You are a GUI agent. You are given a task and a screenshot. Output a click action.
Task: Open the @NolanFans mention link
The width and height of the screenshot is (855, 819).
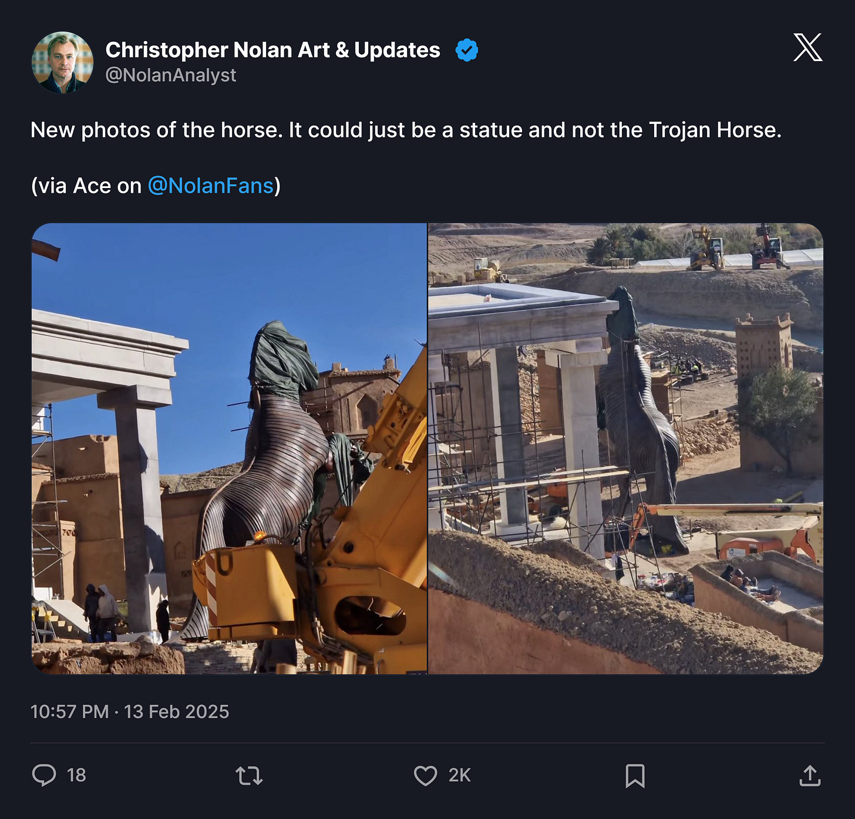coord(211,186)
